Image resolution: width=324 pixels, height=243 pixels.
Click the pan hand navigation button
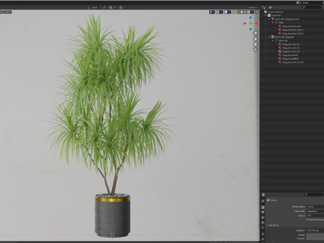click(x=255, y=38)
